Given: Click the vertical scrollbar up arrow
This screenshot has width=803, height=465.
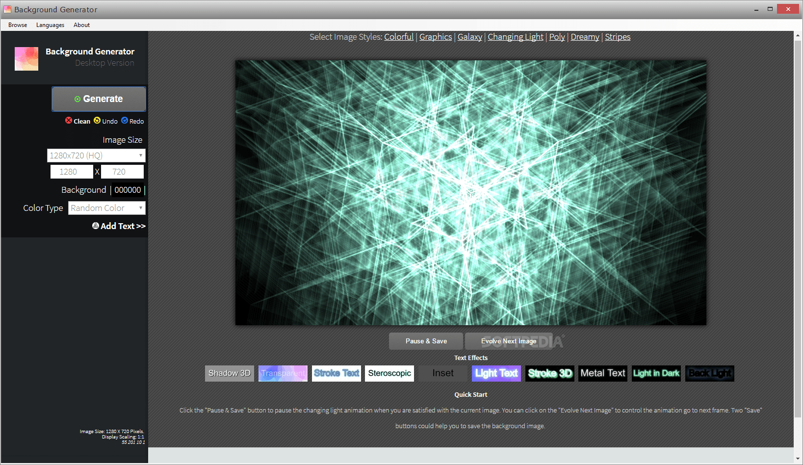Looking at the screenshot, I should pos(798,35).
